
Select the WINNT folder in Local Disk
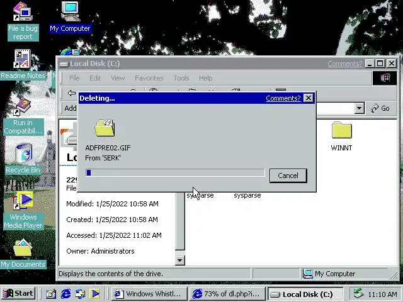(x=341, y=137)
